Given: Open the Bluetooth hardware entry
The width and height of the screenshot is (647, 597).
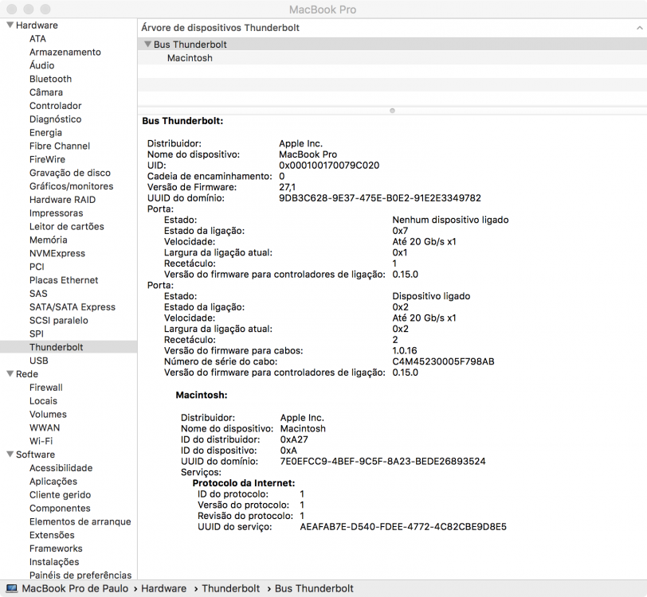Looking at the screenshot, I should click(x=50, y=79).
